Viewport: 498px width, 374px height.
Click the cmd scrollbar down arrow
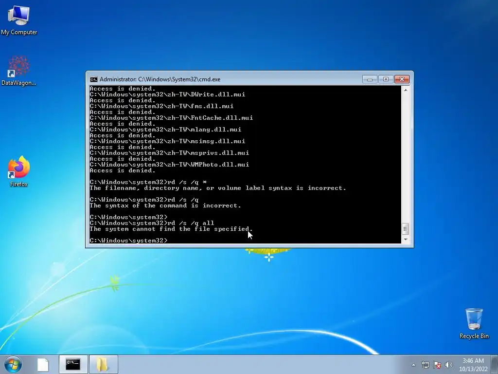click(x=405, y=239)
